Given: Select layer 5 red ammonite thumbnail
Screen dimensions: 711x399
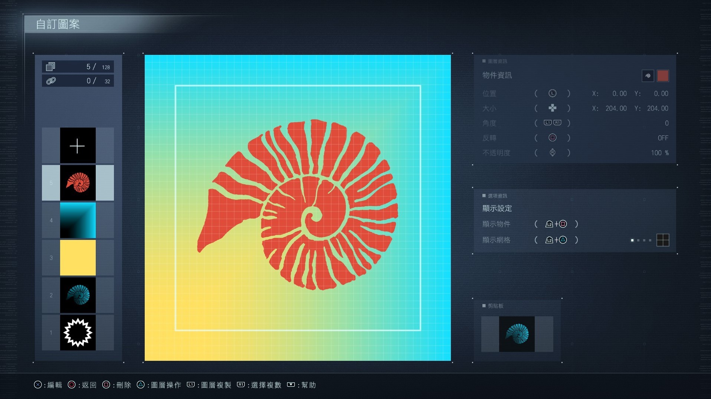Looking at the screenshot, I should click(78, 183).
